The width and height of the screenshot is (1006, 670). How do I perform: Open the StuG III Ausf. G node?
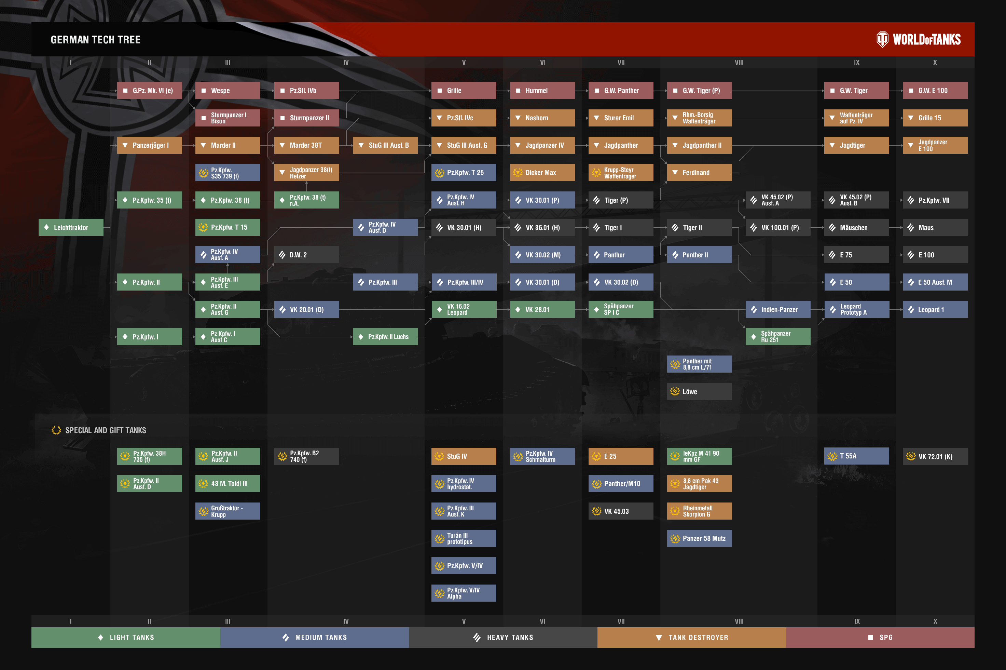tap(464, 145)
